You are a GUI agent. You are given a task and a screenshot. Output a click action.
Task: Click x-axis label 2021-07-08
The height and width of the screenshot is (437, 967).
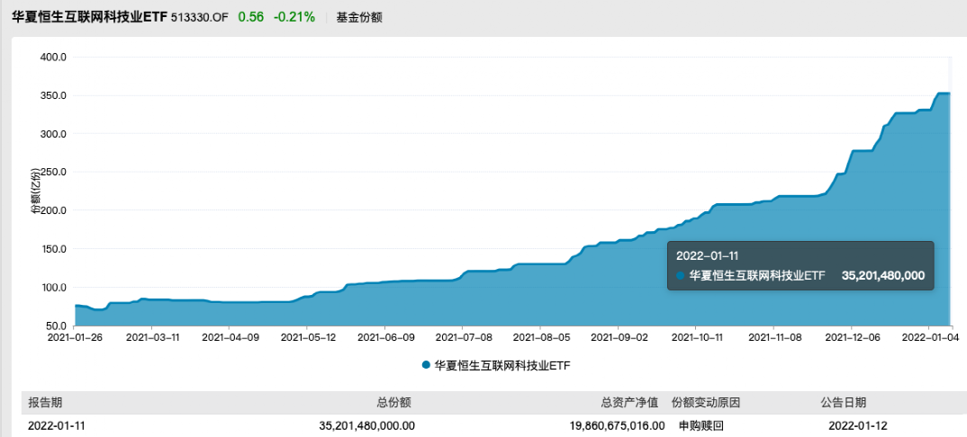463,337
